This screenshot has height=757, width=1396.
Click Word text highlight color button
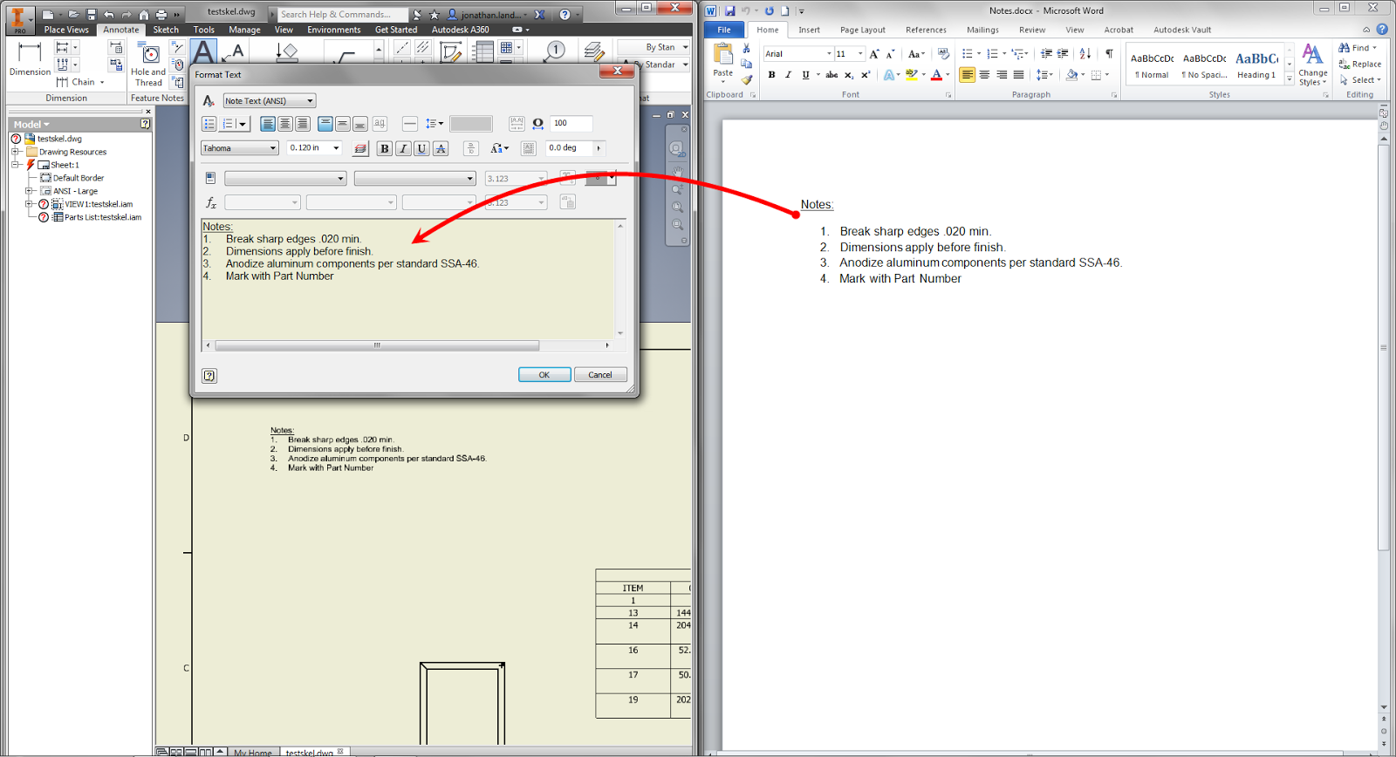pyautogui.click(x=911, y=75)
